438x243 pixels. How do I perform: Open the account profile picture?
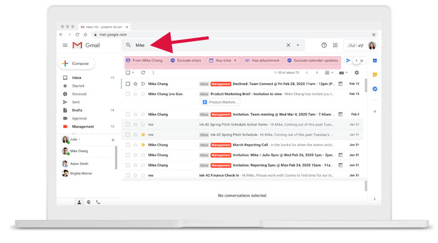(x=372, y=46)
